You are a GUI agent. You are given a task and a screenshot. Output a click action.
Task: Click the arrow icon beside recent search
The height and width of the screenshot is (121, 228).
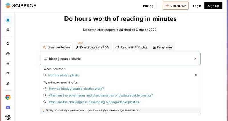(x=196, y=75)
